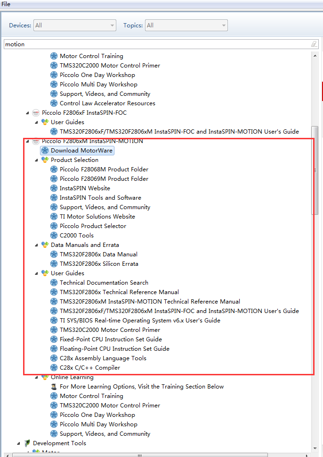Click icon beside TMS320F2806x Data Manual
Screen dimensions: 323x457
tap(54, 254)
